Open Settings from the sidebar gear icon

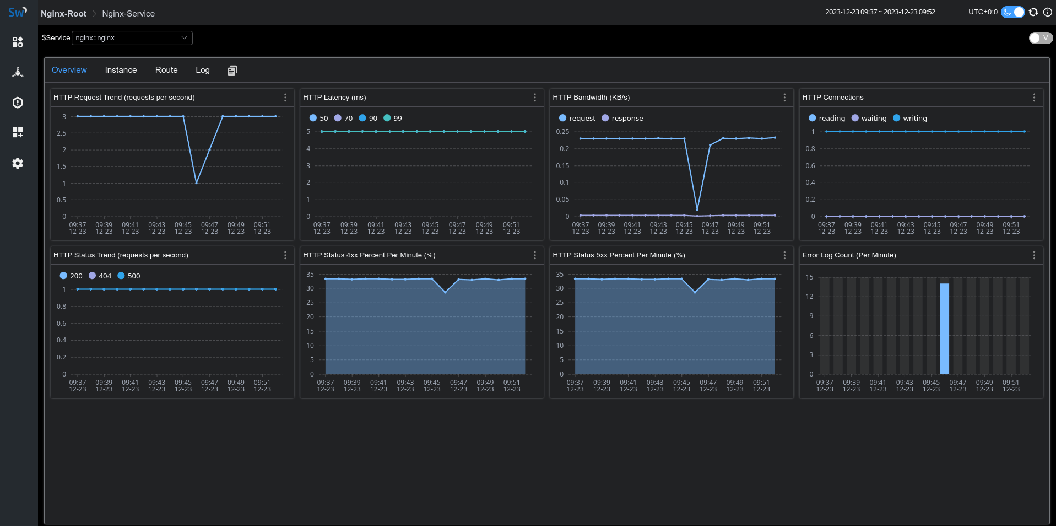(x=18, y=163)
